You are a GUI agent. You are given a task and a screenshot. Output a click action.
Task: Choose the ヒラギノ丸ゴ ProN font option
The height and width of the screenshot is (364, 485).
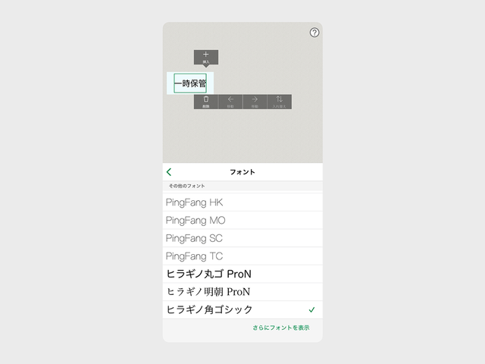coord(242,274)
